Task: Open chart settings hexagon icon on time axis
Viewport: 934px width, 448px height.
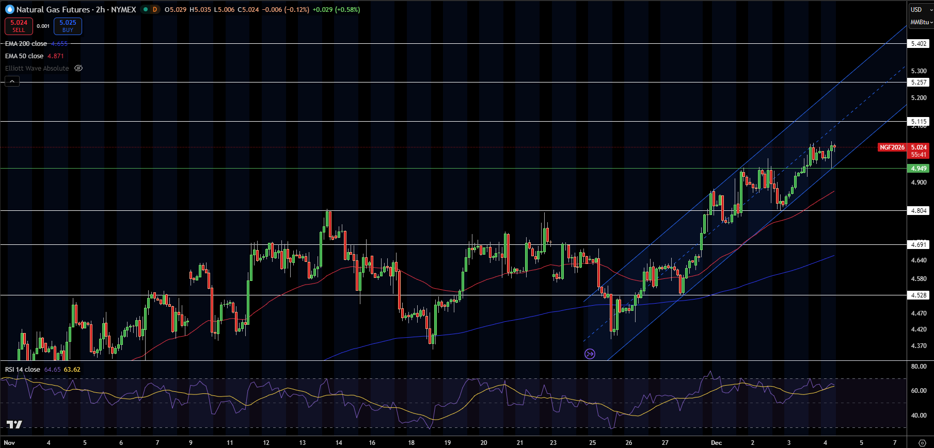Action: point(922,443)
